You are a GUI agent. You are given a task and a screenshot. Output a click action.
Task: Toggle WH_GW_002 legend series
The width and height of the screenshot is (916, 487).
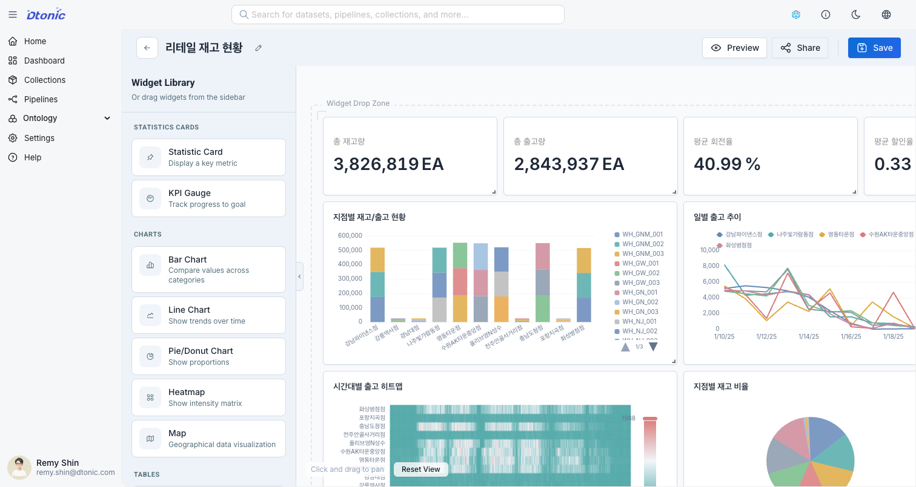[x=637, y=273]
